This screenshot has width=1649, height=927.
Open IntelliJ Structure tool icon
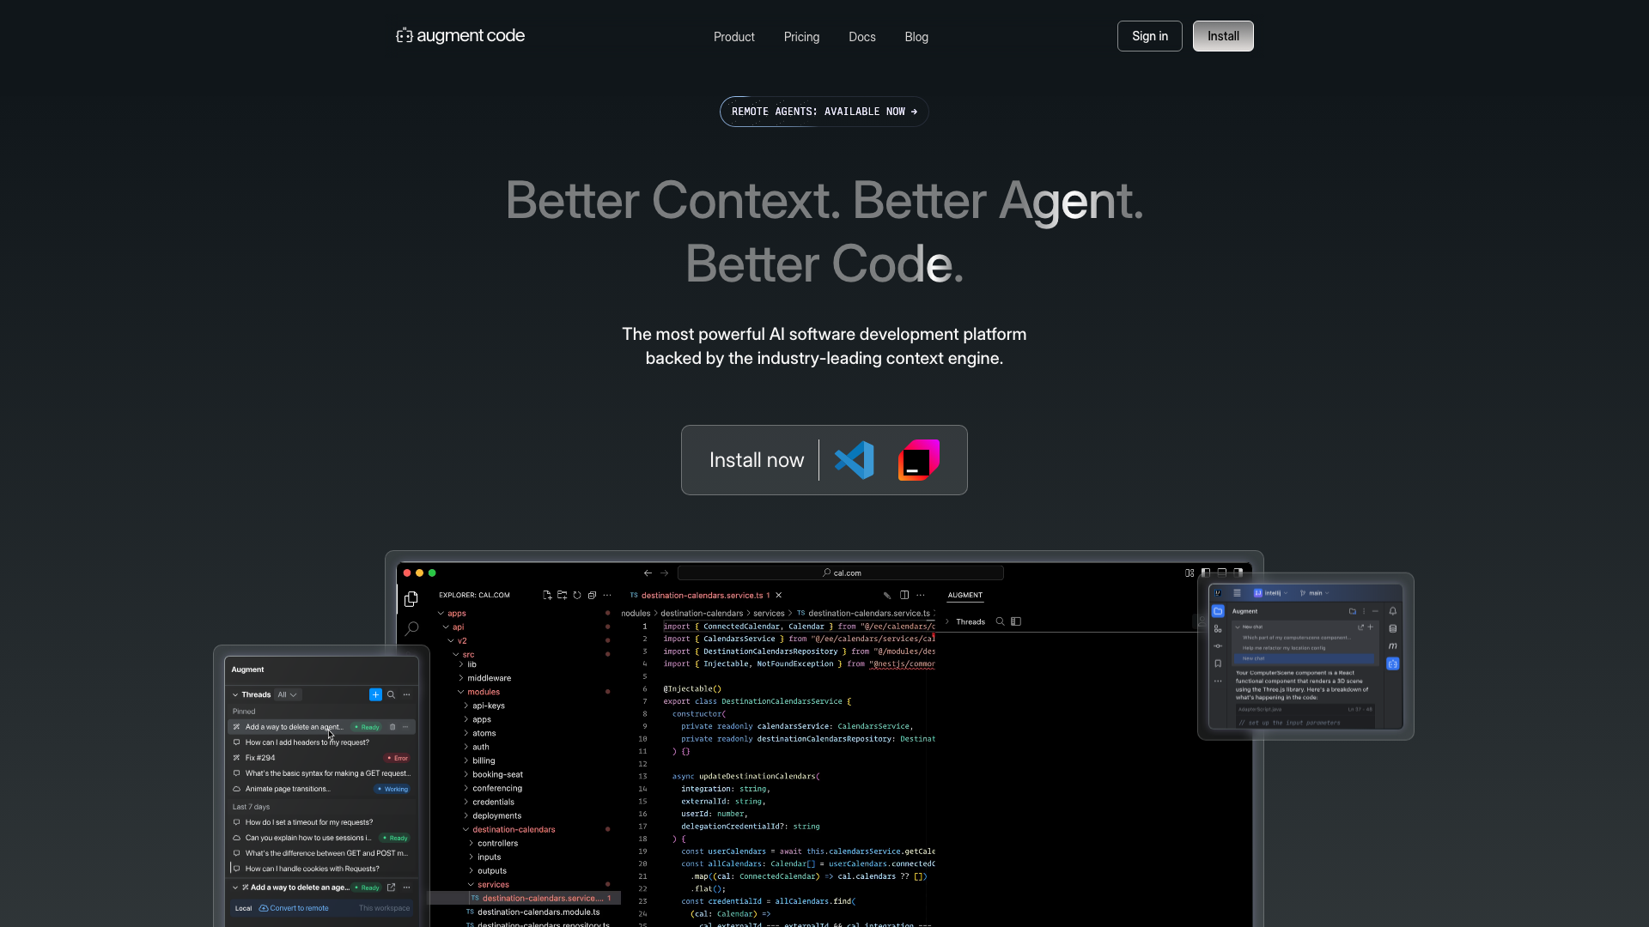(x=1218, y=628)
